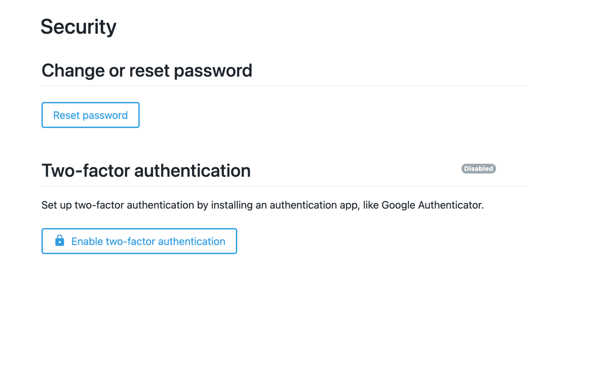
Task: Click the word Change in the first heading
Action: [73, 71]
